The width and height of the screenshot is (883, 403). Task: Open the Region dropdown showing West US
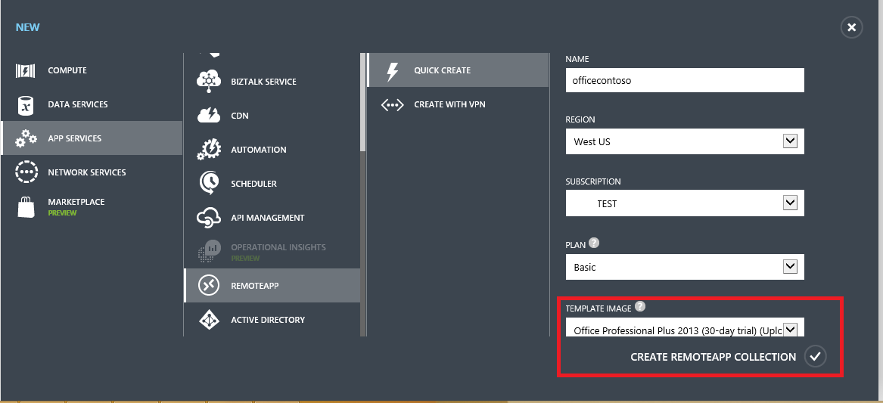click(x=685, y=141)
